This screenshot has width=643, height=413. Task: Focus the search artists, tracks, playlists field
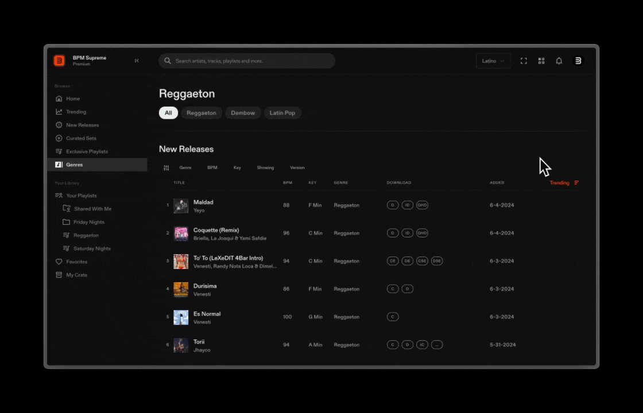[x=247, y=61]
